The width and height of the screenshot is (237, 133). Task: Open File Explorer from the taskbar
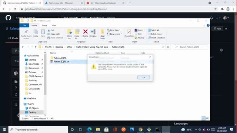[98, 130]
